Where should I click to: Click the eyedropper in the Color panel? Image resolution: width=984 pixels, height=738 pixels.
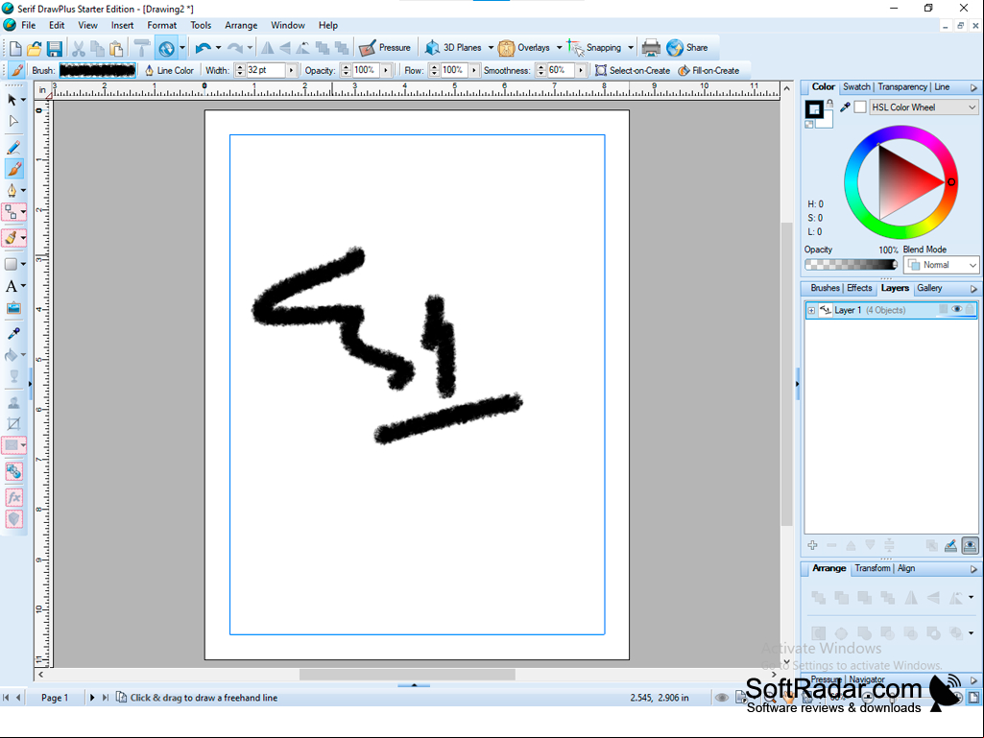coord(845,107)
